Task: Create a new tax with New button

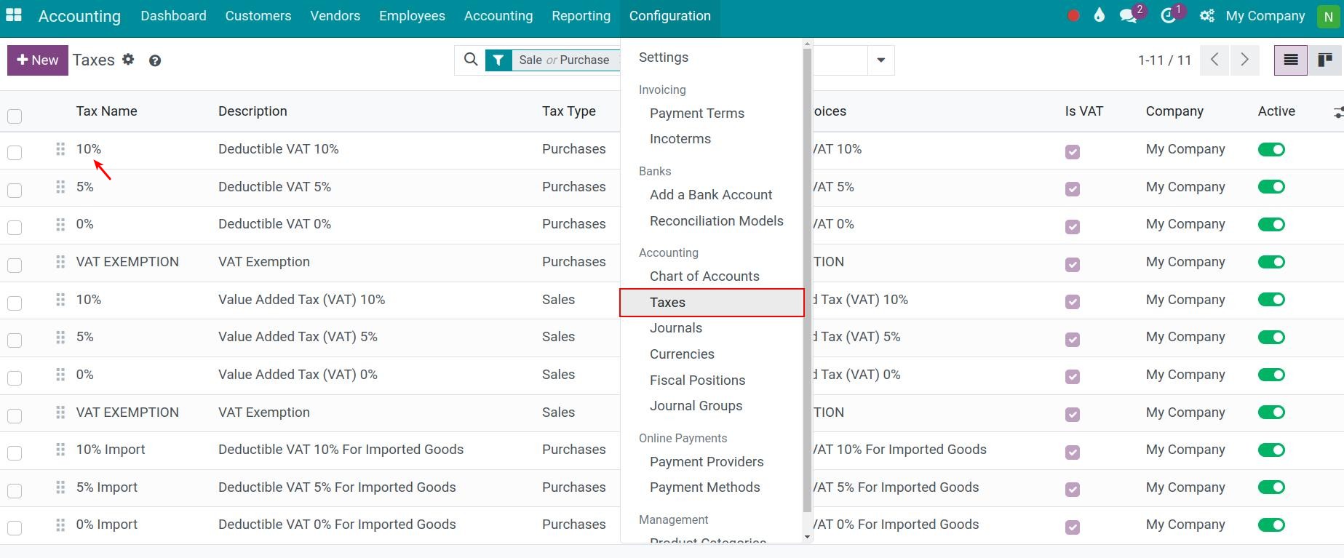Action: point(37,60)
